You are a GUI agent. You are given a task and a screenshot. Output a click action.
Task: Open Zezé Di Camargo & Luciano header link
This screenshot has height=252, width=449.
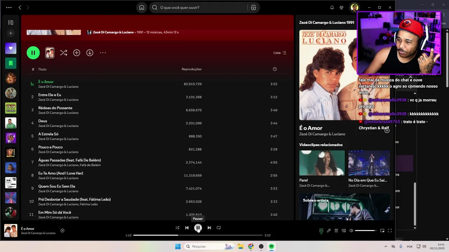(113, 32)
